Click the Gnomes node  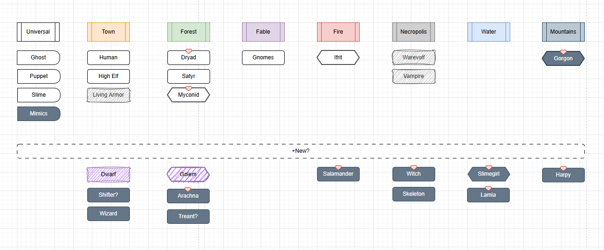pos(263,57)
